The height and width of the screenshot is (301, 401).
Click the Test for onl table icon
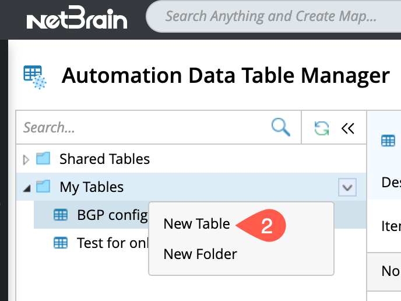61,243
